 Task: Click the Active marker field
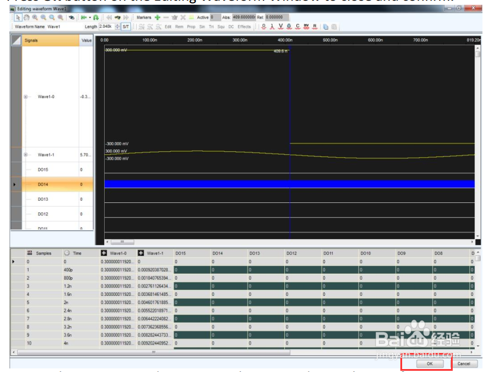215,17
